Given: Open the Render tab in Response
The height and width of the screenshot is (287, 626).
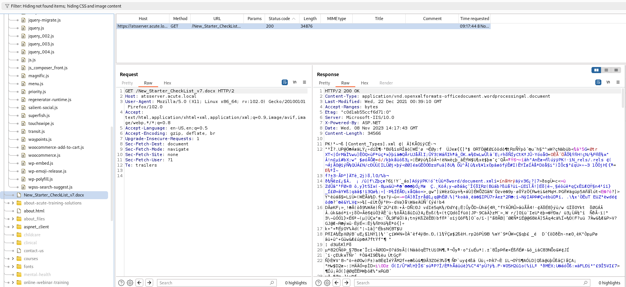Looking at the screenshot, I should pos(386,83).
